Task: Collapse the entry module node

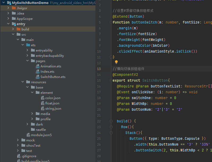Action: click(x=8, y=24)
